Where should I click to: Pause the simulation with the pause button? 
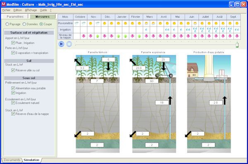click(x=69, y=44)
